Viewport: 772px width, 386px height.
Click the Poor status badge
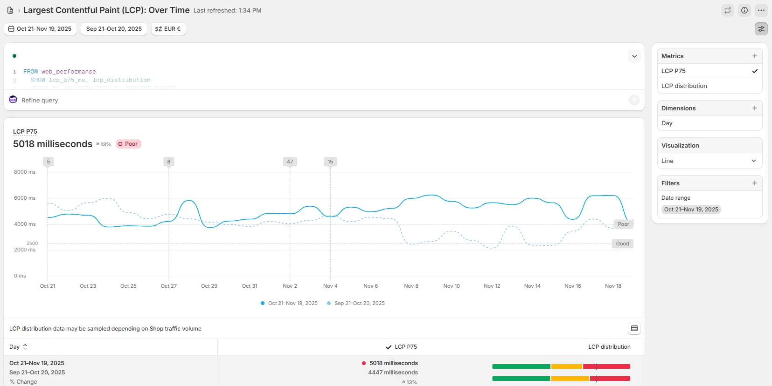(x=128, y=144)
